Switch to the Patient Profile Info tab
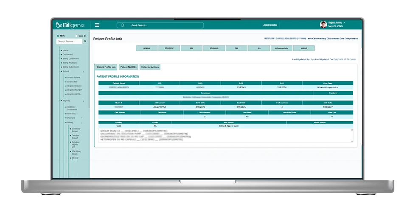Image resolution: width=410 pixels, height=206 pixels. click(x=106, y=67)
